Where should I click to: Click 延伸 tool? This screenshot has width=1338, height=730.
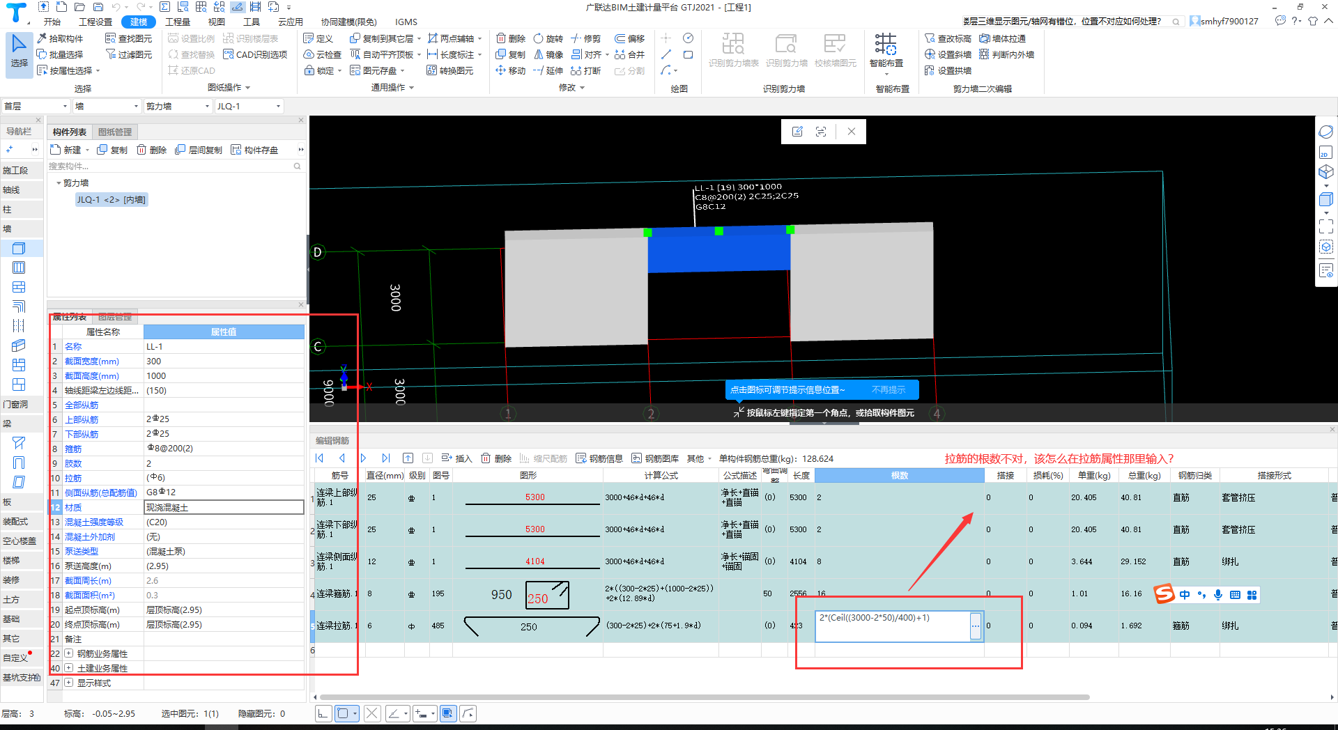point(548,70)
